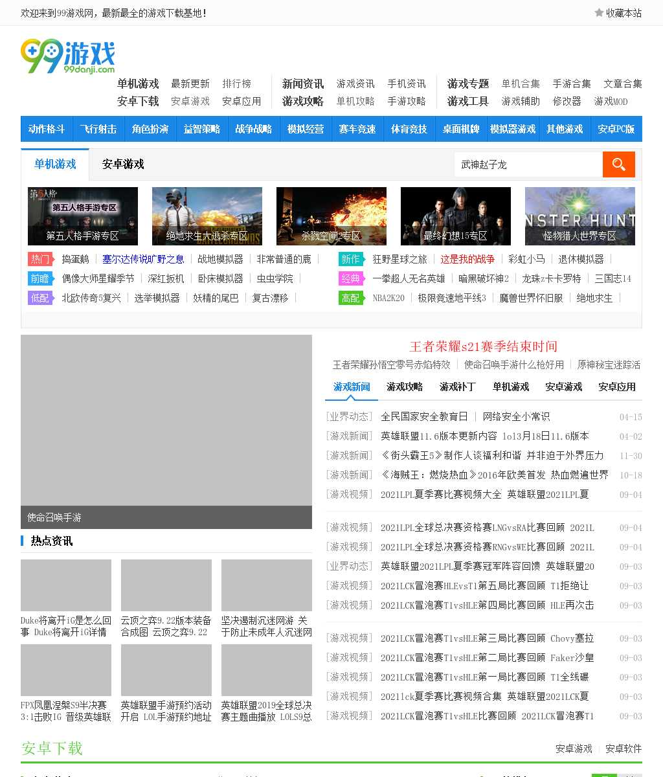Click the 收藏本站 bookmark link
Screen dimensions: 663x777
[624, 12]
